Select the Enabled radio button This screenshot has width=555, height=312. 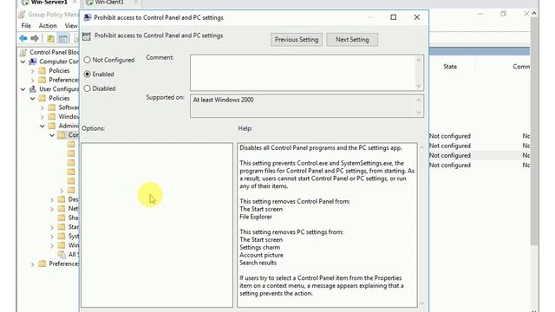pyautogui.click(x=87, y=74)
